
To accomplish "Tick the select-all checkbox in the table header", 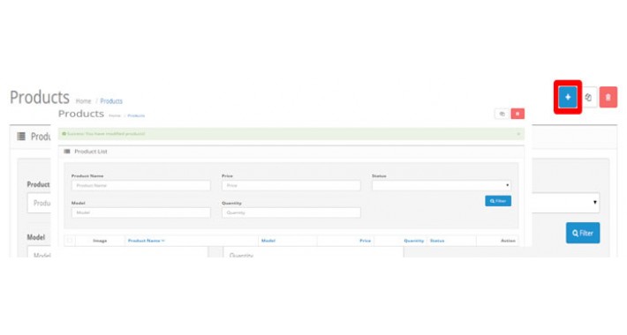I will (70, 241).
